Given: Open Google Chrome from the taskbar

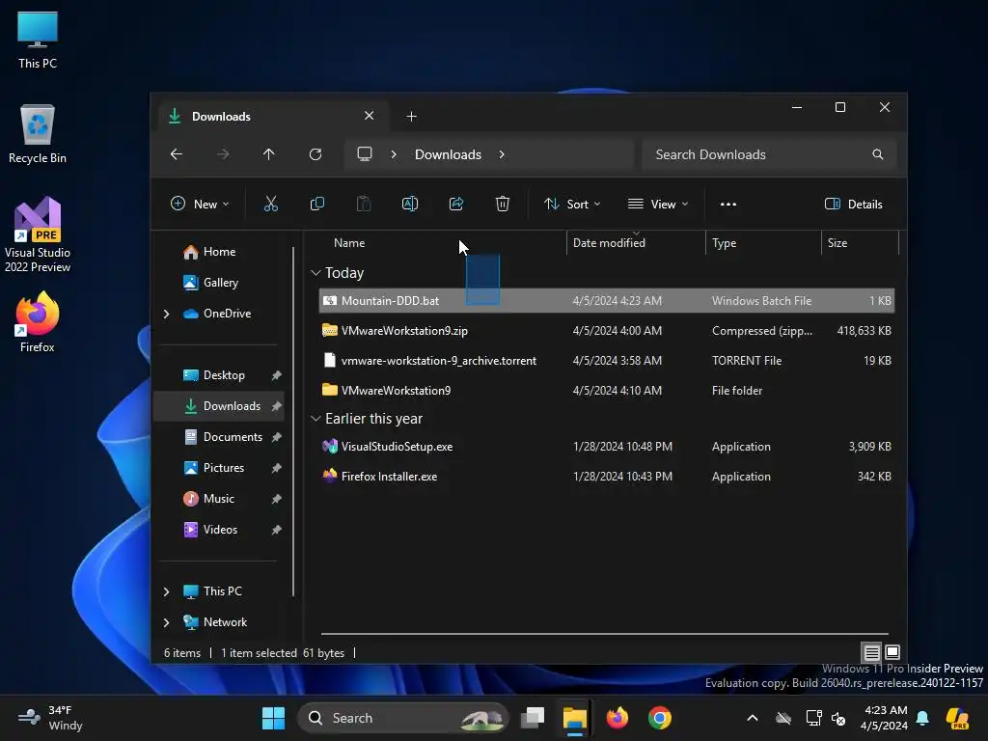Looking at the screenshot, I should (660, 718).
